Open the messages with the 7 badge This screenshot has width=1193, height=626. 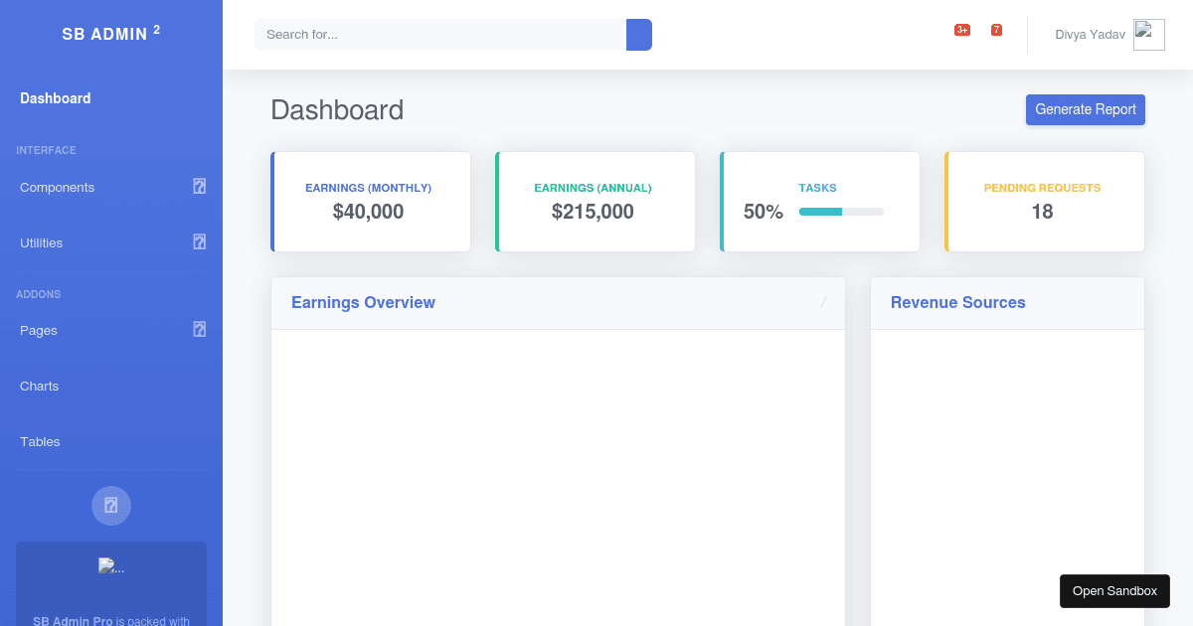click(996, 31)
